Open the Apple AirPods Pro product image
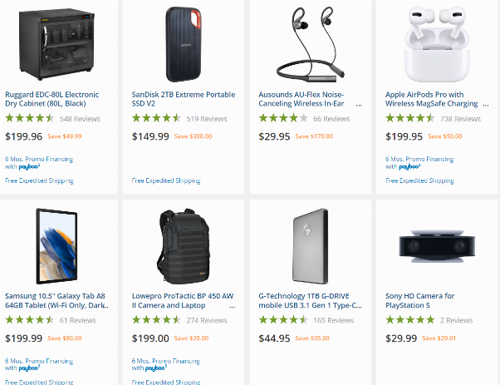Viewport: 500px width, 385px height. (x=437, y=44)
